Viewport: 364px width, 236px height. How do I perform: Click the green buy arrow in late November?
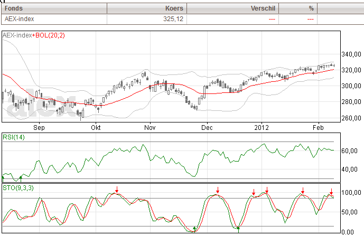[194, 229]
